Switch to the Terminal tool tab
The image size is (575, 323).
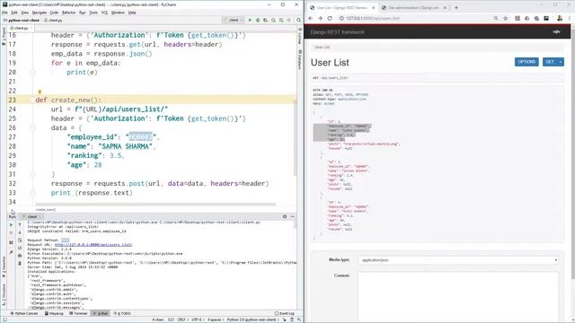click(78, 313)
